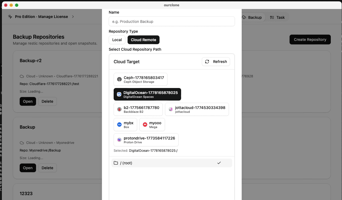Click the Backblaze B2 flame icon
342x200 pixels.
119,109
